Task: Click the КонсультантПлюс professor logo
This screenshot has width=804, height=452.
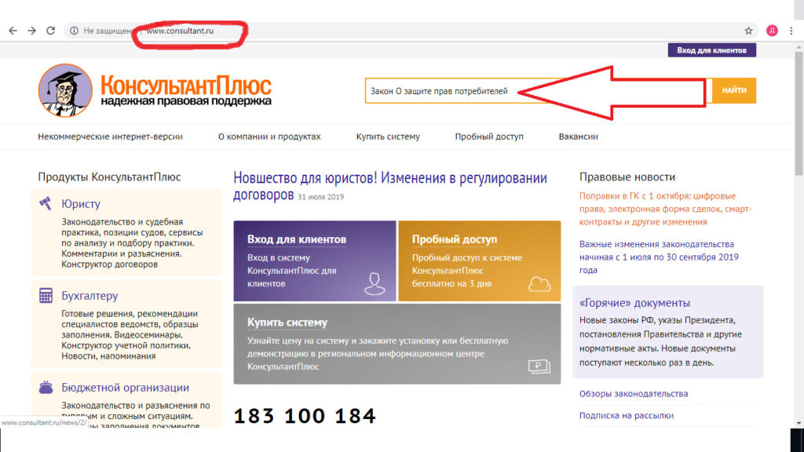Action: [x=65, y=91]
